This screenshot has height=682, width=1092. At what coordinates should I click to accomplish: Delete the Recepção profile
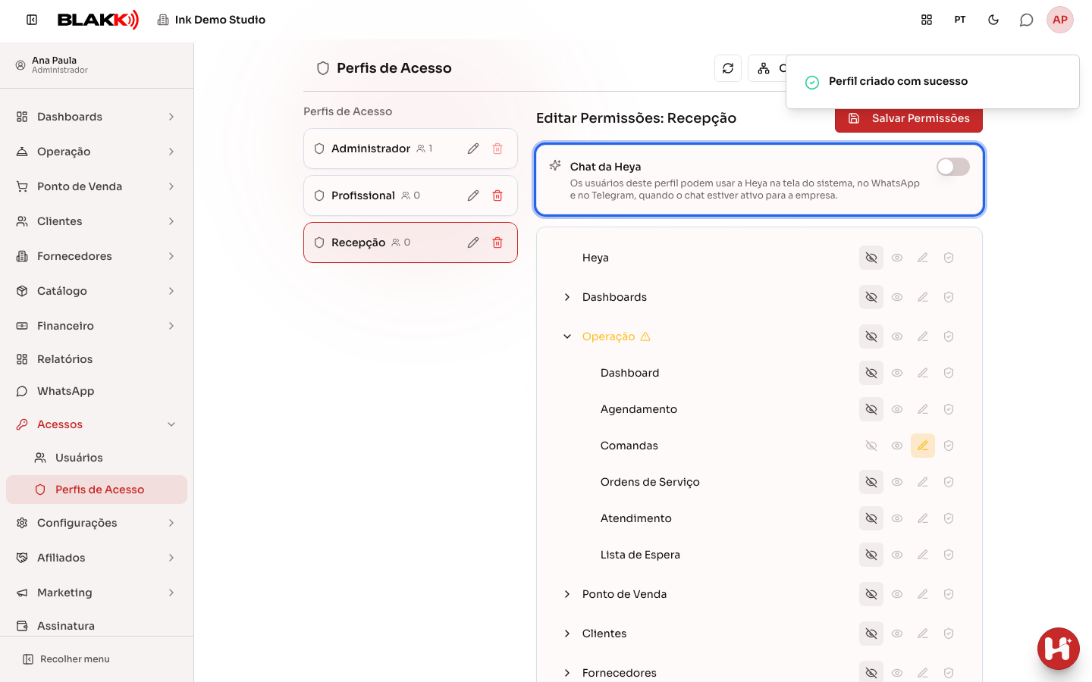pos(497,242)
